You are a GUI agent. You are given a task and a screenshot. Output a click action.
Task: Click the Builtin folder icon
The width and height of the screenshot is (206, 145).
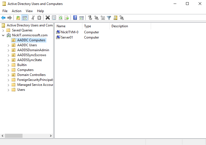pos(13,65)
